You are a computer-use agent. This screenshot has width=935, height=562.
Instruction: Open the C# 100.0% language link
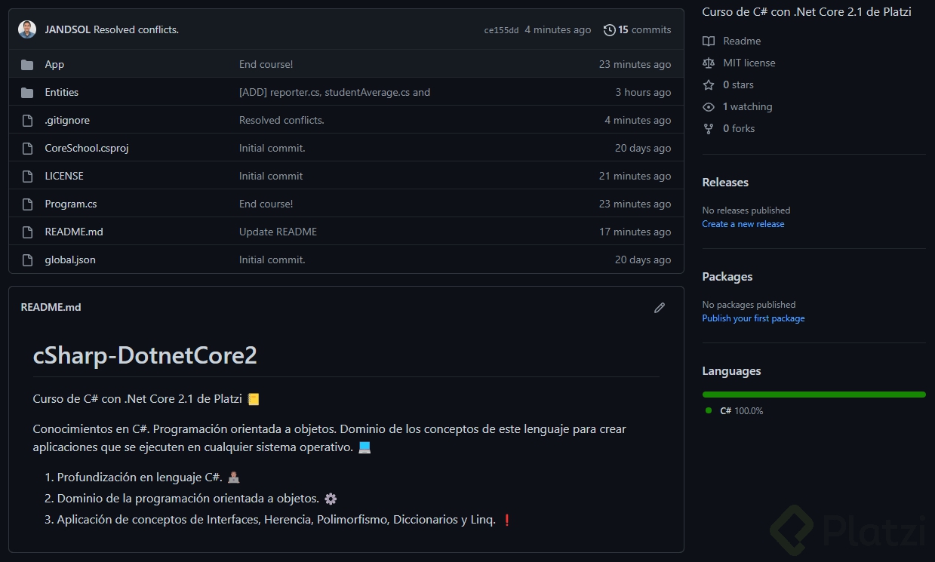pos(741,411)
